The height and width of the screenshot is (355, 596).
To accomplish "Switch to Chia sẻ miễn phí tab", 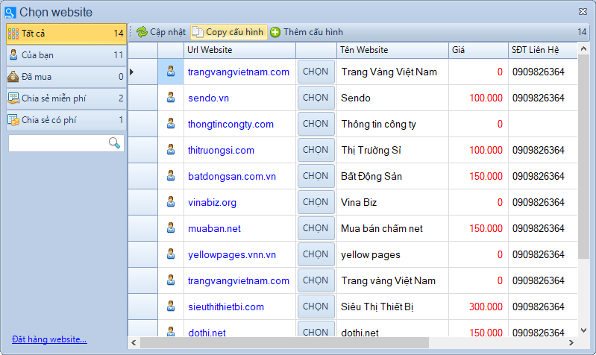I will coord(66,98).
